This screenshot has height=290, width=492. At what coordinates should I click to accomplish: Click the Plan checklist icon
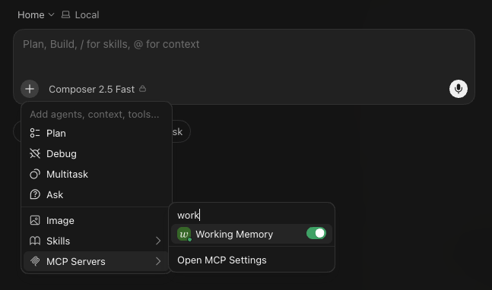(x=35, y=133)
